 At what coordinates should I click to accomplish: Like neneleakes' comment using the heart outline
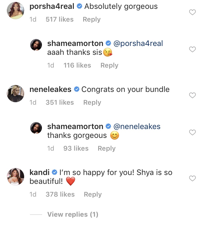point(192,95)
